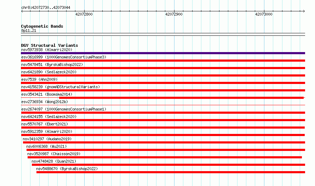Open the nsv5478451 (ByrskaBishop2022) label
Screen dimensions: 315x186
click(x=52, y=64)
